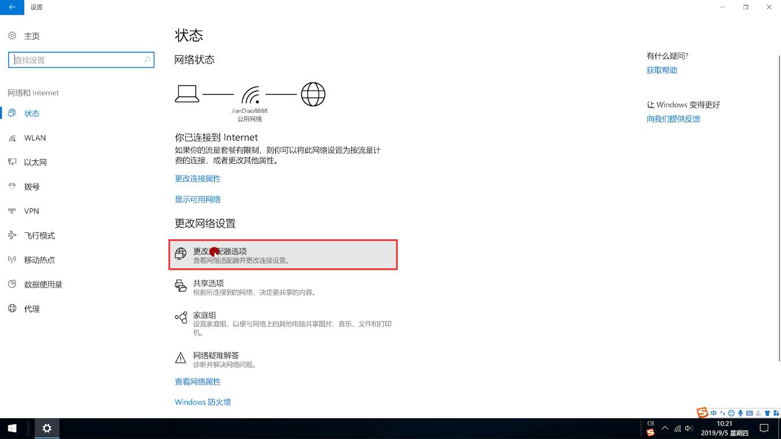Click the Sogou account icon on IME bar
The height and width of the screenshot is (439, 781).
tap(758, 413)
